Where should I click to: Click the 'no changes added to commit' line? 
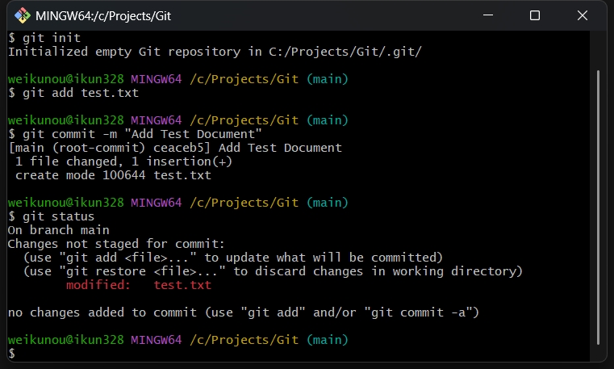coord(243,312)
